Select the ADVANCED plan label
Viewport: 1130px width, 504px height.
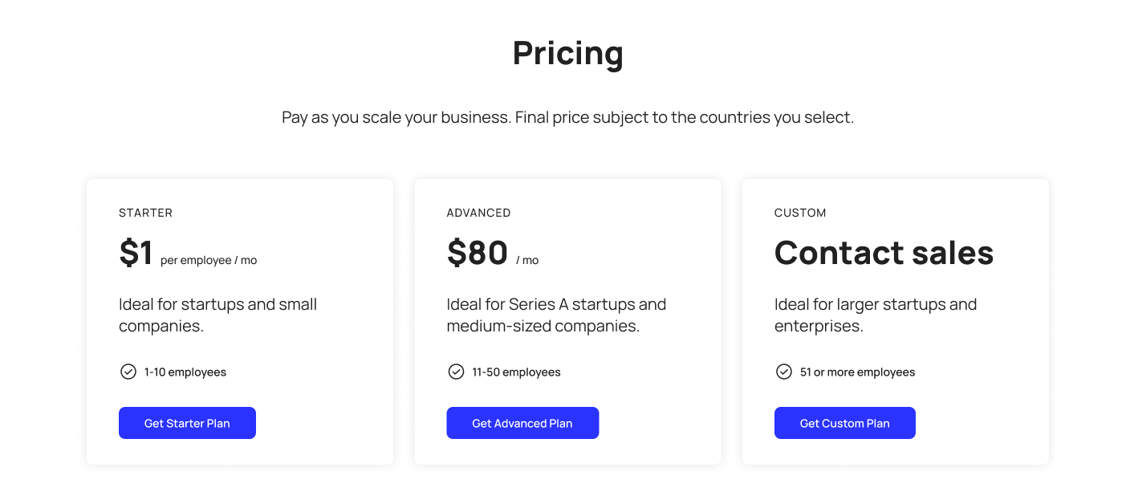pos(478,213)
